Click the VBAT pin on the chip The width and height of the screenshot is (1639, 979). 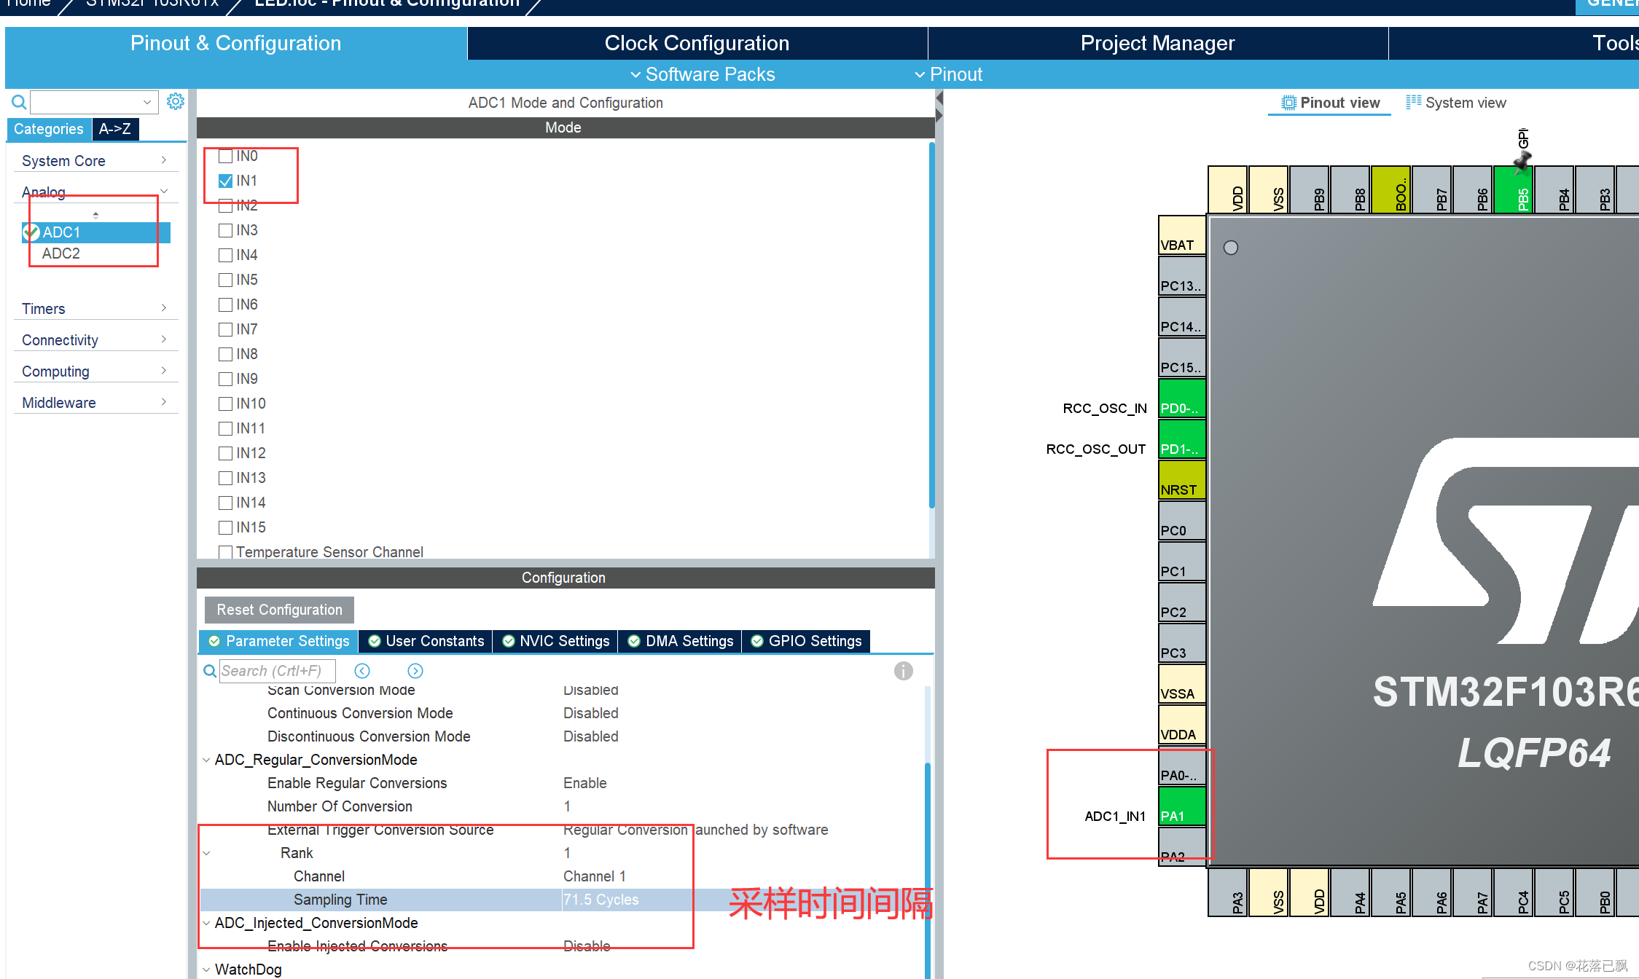coord(1182,235)
